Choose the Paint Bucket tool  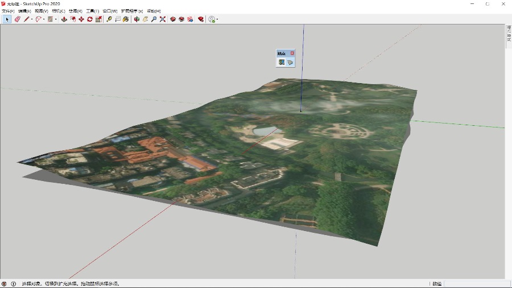click(126, 19)
